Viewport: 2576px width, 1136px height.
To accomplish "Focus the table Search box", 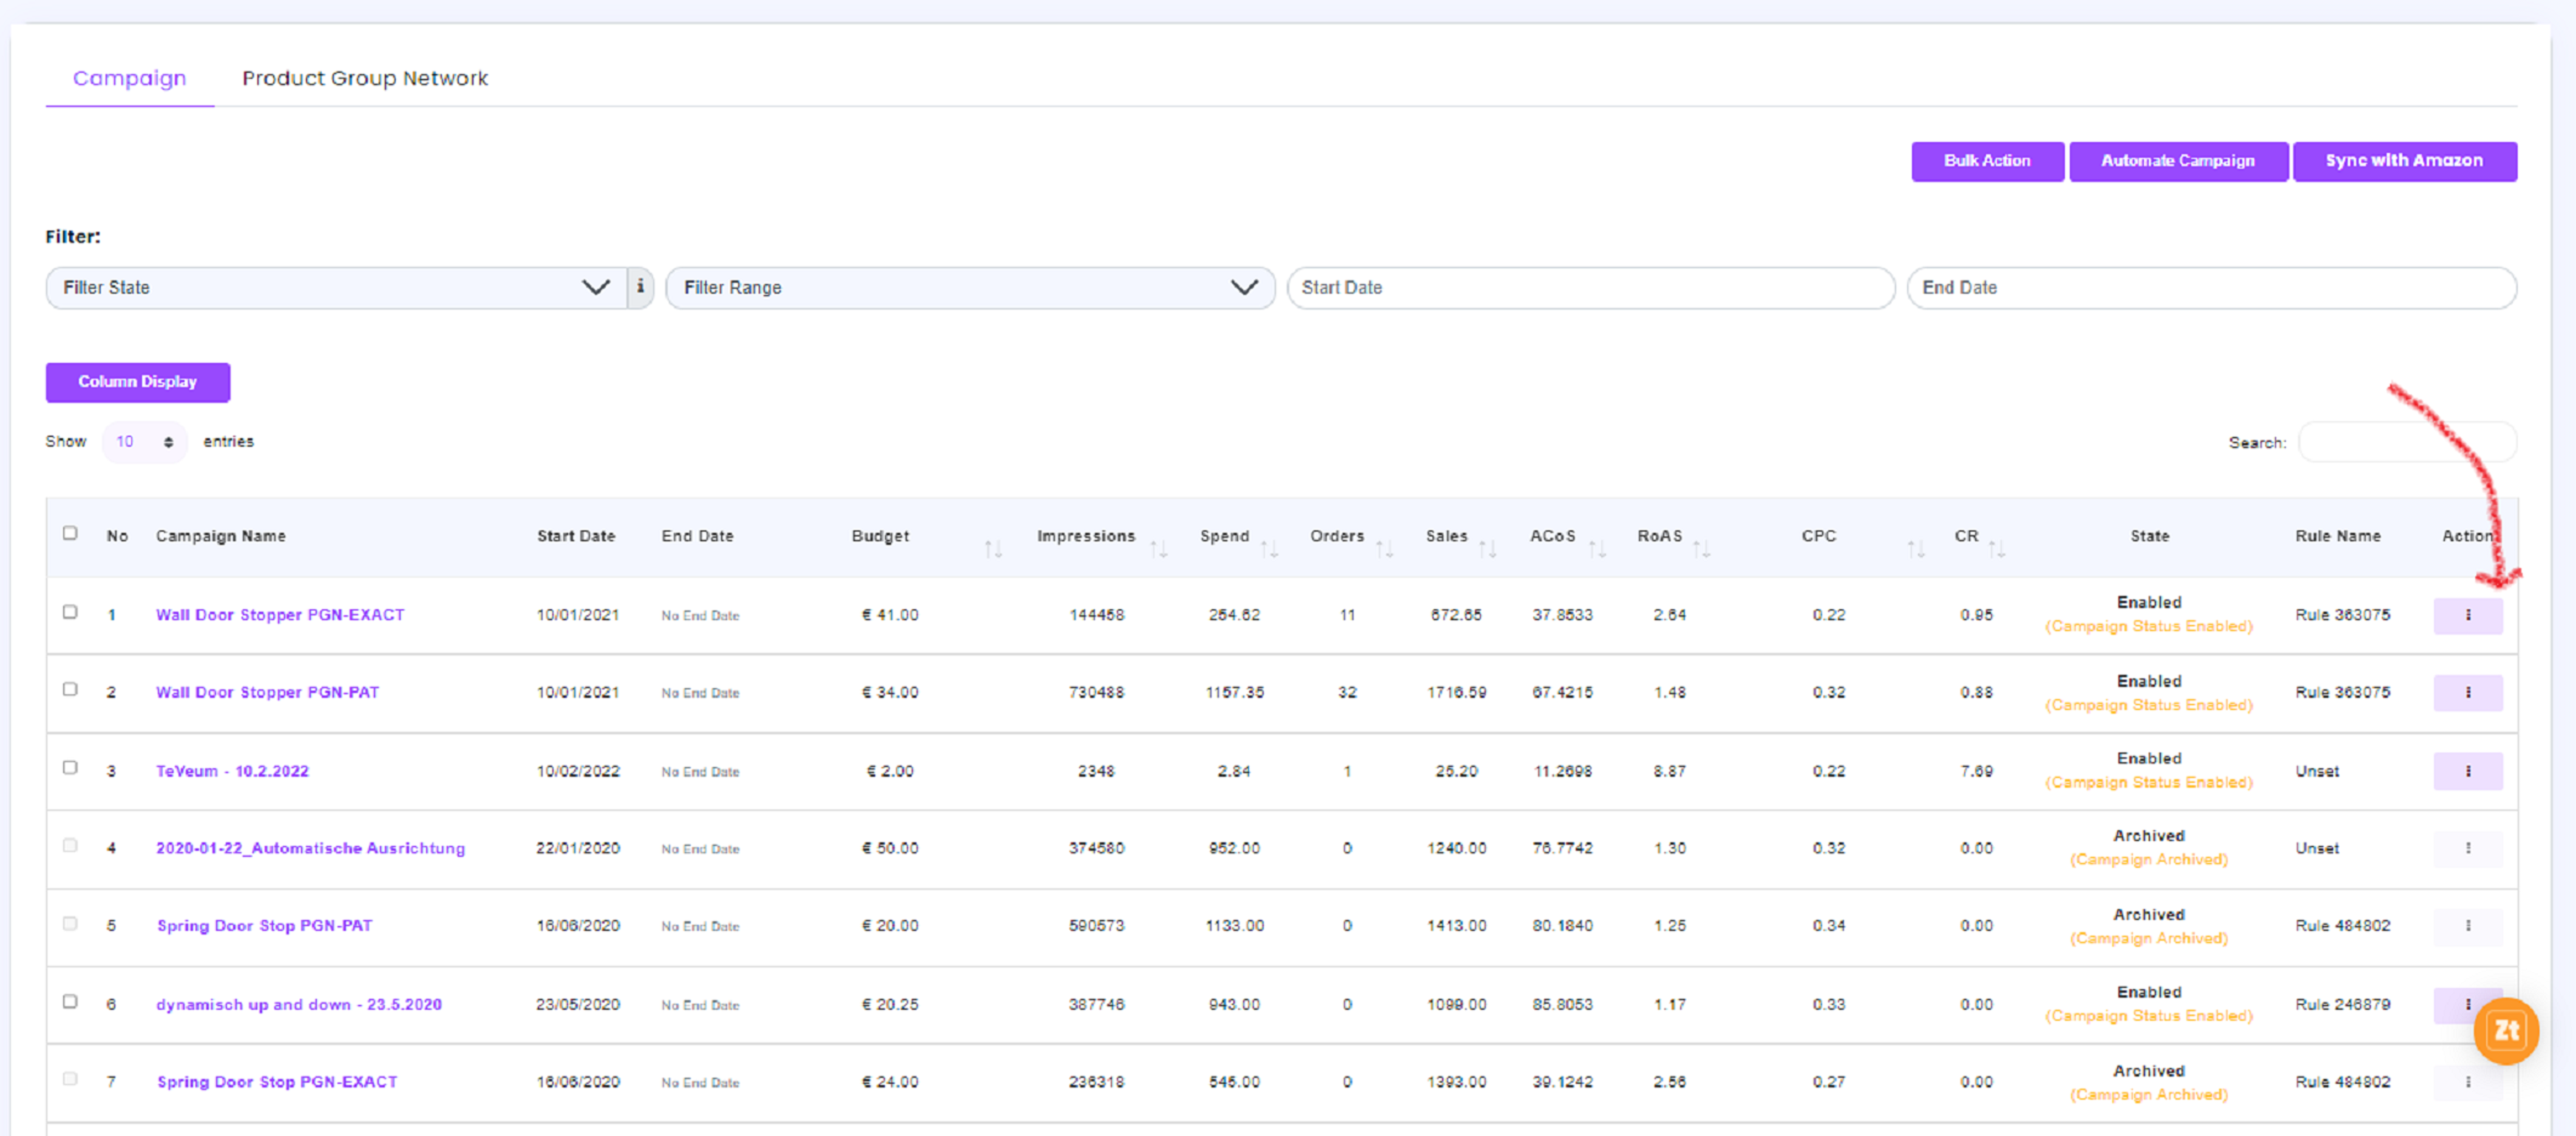I will click(2407, 442).
